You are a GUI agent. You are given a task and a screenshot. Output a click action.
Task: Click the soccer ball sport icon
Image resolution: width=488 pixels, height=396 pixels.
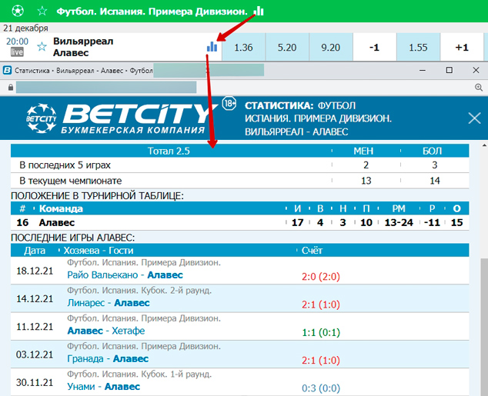coord(18,12)
